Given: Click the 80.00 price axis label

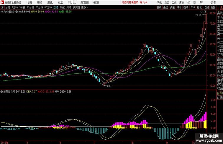Looking at the screenshot, I should pos(212,13).
